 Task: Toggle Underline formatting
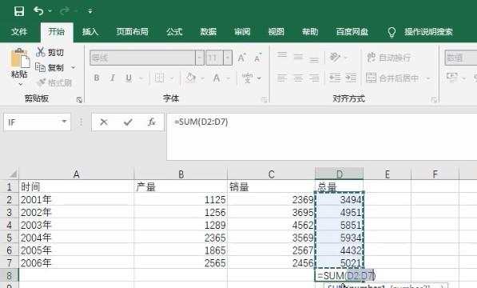pos(129,78)
